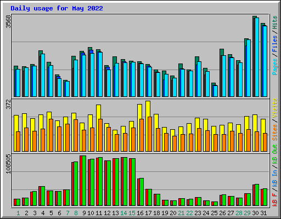Click day 1 on the x-axis
This screenshot has width=281, height=219.
tap(18, 213)
